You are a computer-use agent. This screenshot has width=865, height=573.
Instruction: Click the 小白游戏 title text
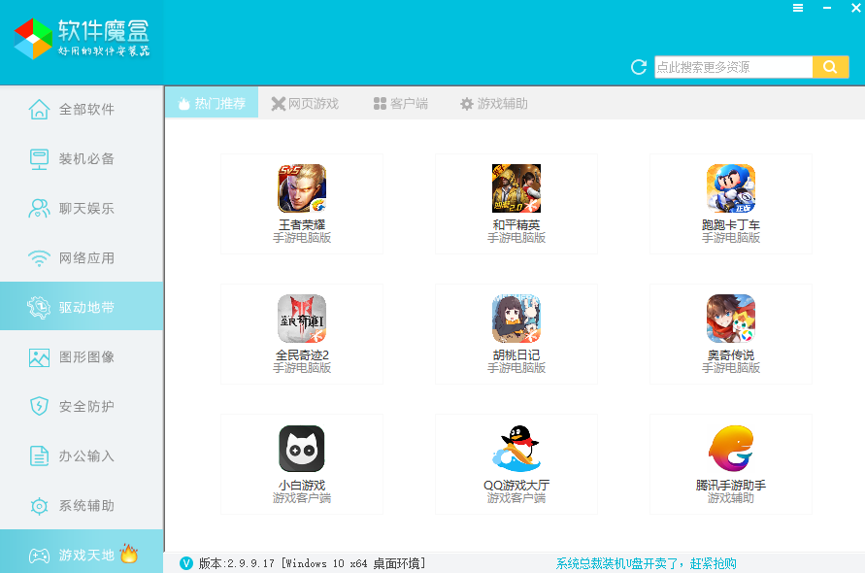302,486
